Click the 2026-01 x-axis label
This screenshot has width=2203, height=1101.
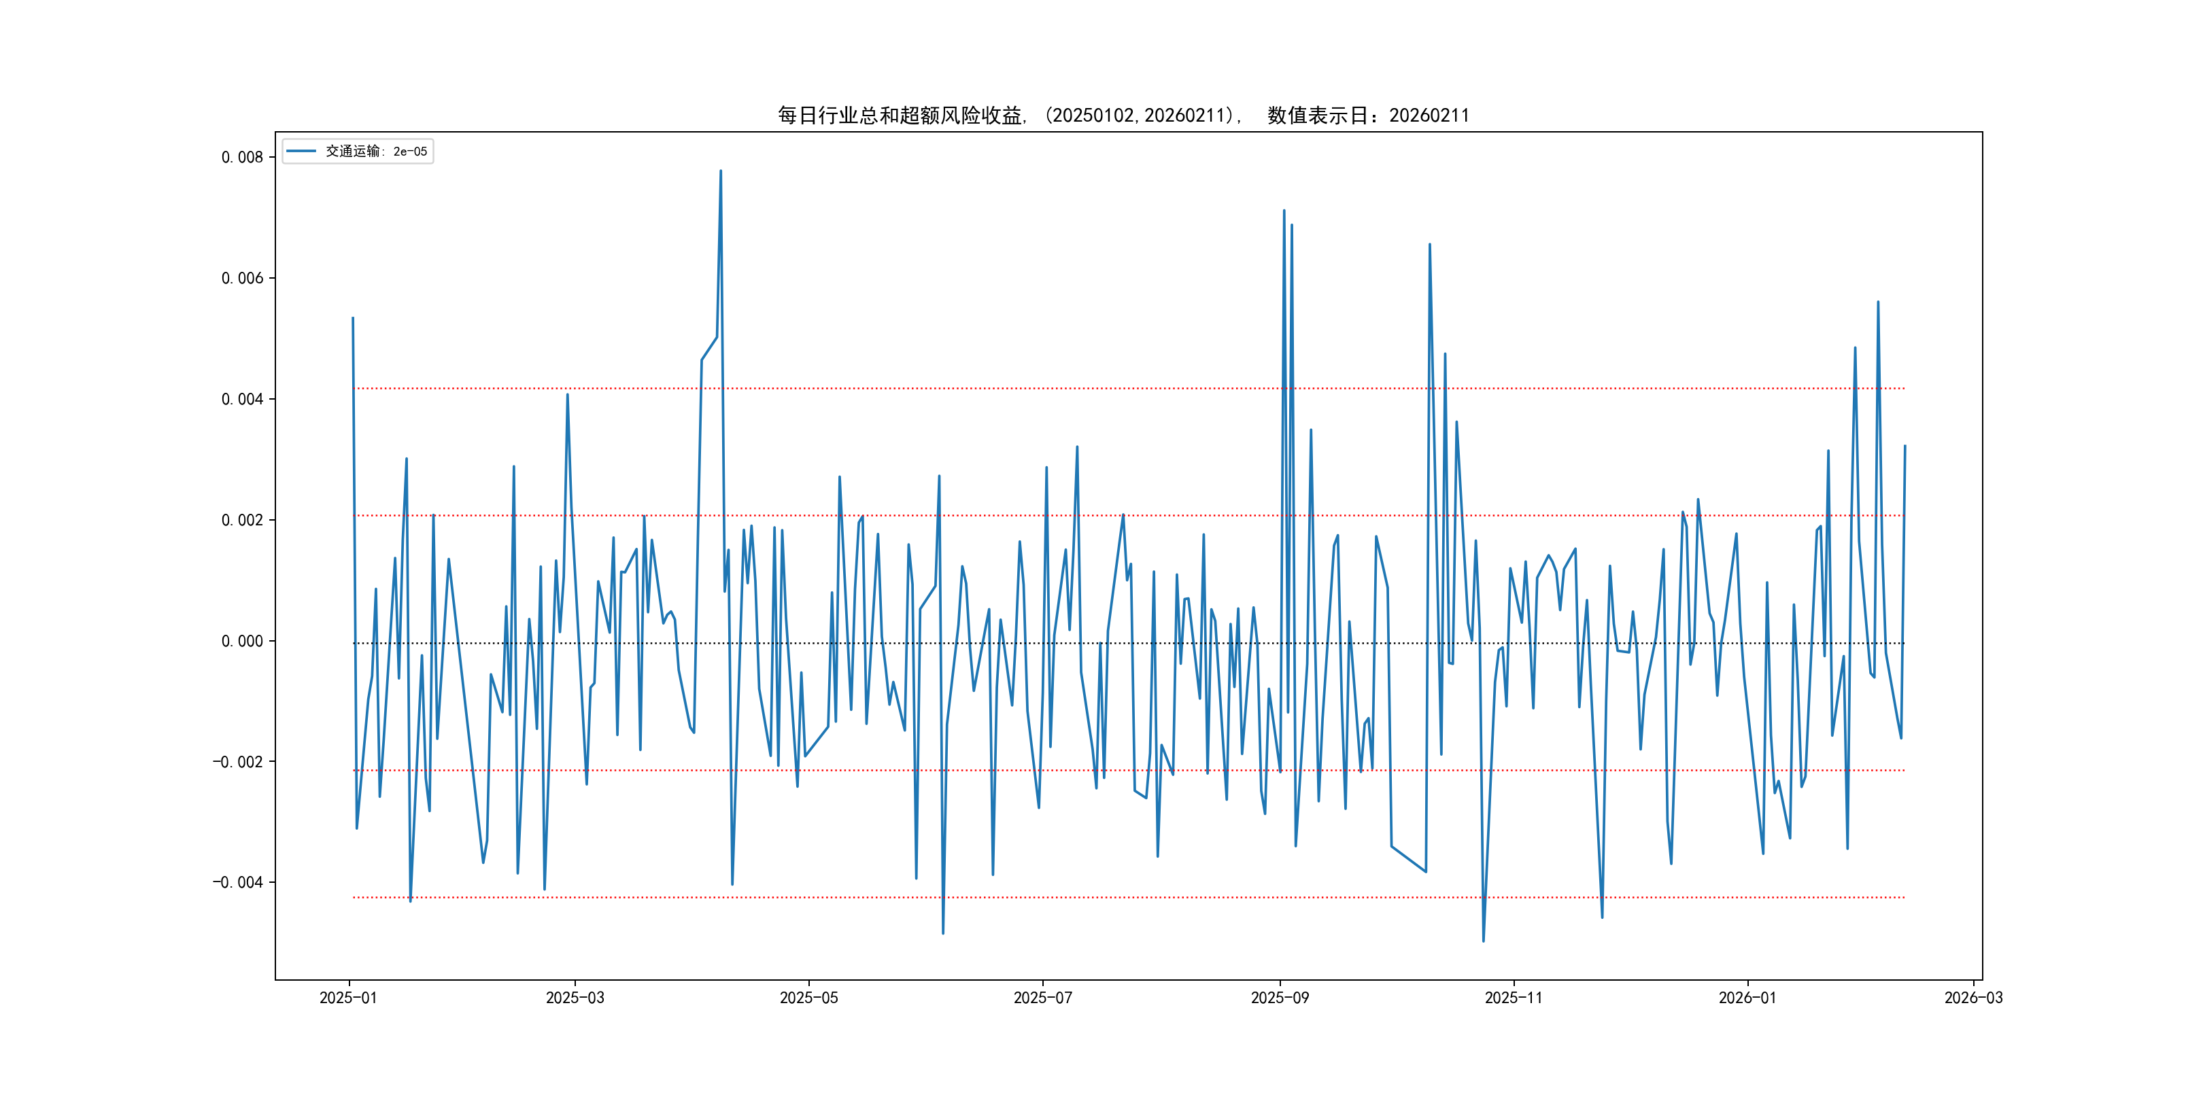[1747, 998]
